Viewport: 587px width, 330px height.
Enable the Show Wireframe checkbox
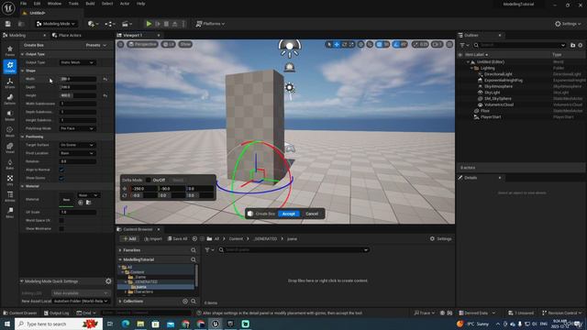(61, 228)
